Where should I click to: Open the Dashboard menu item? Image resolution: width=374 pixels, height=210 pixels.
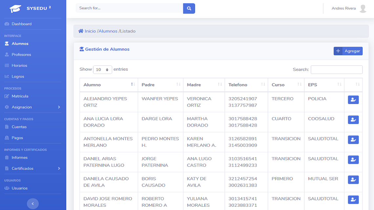coord(21,24)
